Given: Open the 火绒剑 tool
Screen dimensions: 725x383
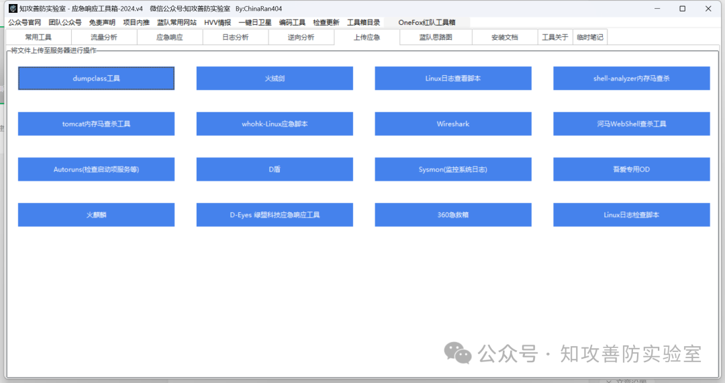Looking at the screenshot, I should [275, 78].
